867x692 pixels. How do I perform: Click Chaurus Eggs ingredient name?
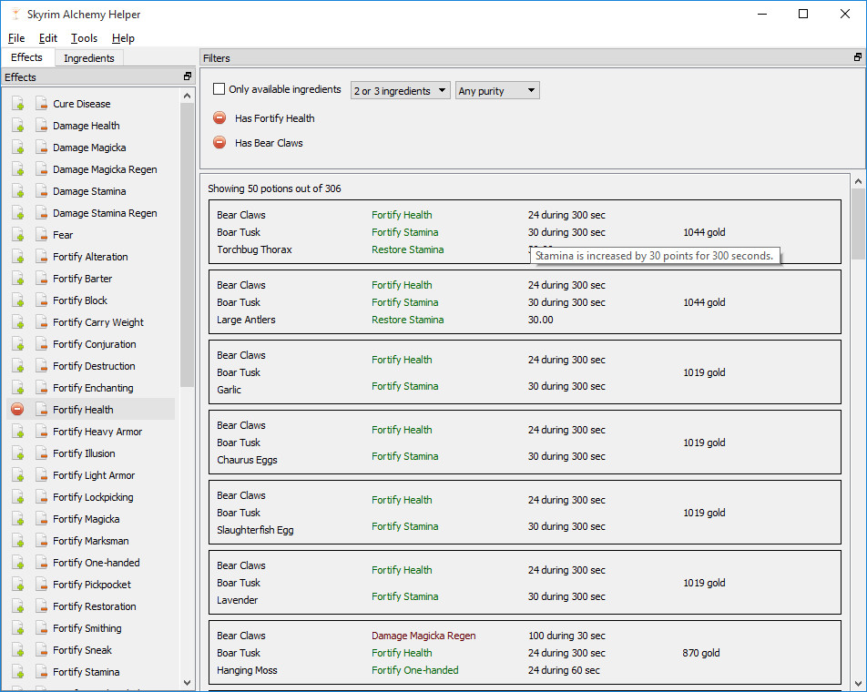[x=247, y=460]
